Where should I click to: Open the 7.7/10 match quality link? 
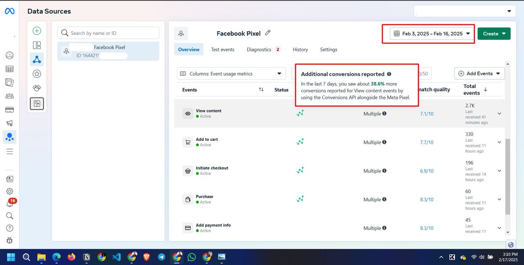(x=427, y=143)
